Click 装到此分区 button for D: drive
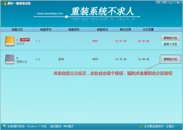 pyautogui.click(x=170, y=59)
